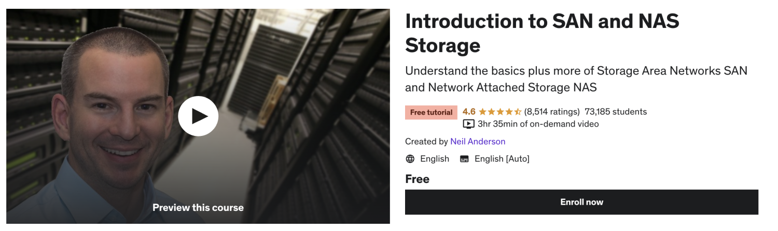Click the closed captions icon
This screenshot has height=231, width=778.
click(x=464, y=159)
